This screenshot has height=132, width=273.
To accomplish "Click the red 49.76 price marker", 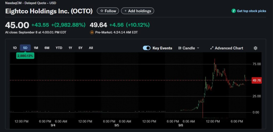I will pos(257,81).
